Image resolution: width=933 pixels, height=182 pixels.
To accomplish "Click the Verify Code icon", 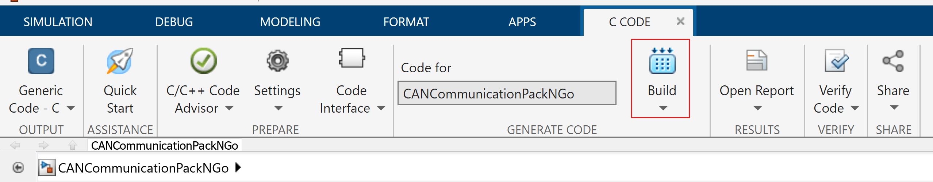I will (x=835, y=61).
